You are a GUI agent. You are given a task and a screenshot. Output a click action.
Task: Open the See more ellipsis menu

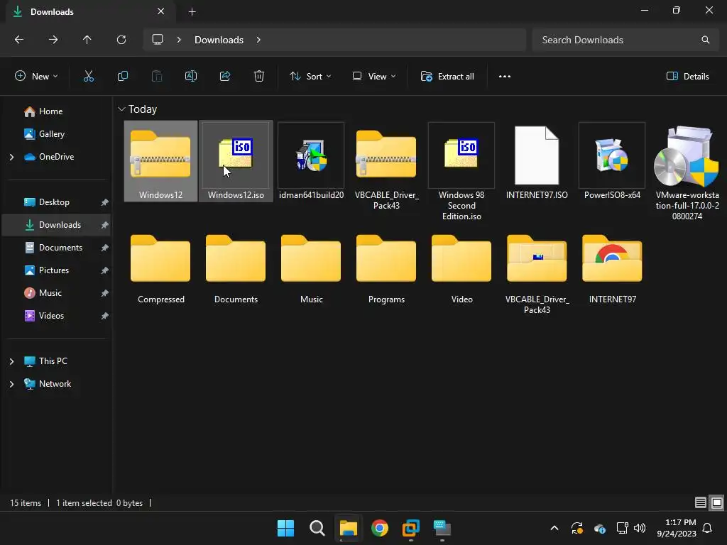pyautogui.click(x=505, y=77)
